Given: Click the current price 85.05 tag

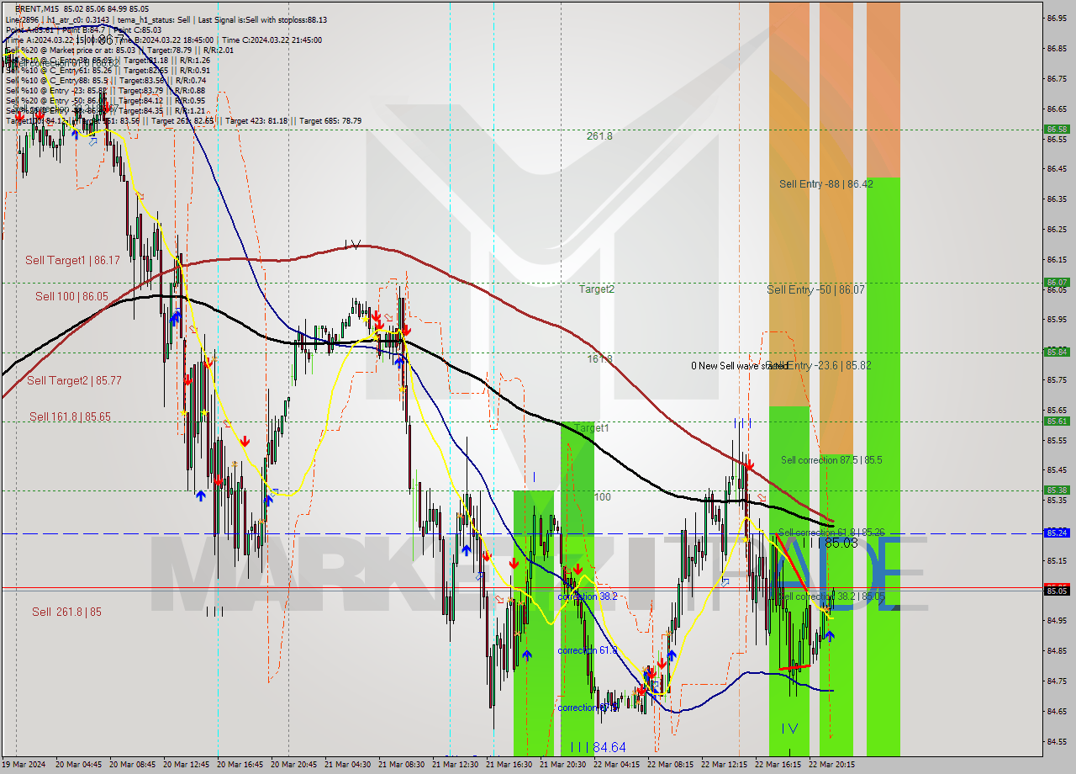Looking at the screenshot, I should click(1057, 591).
